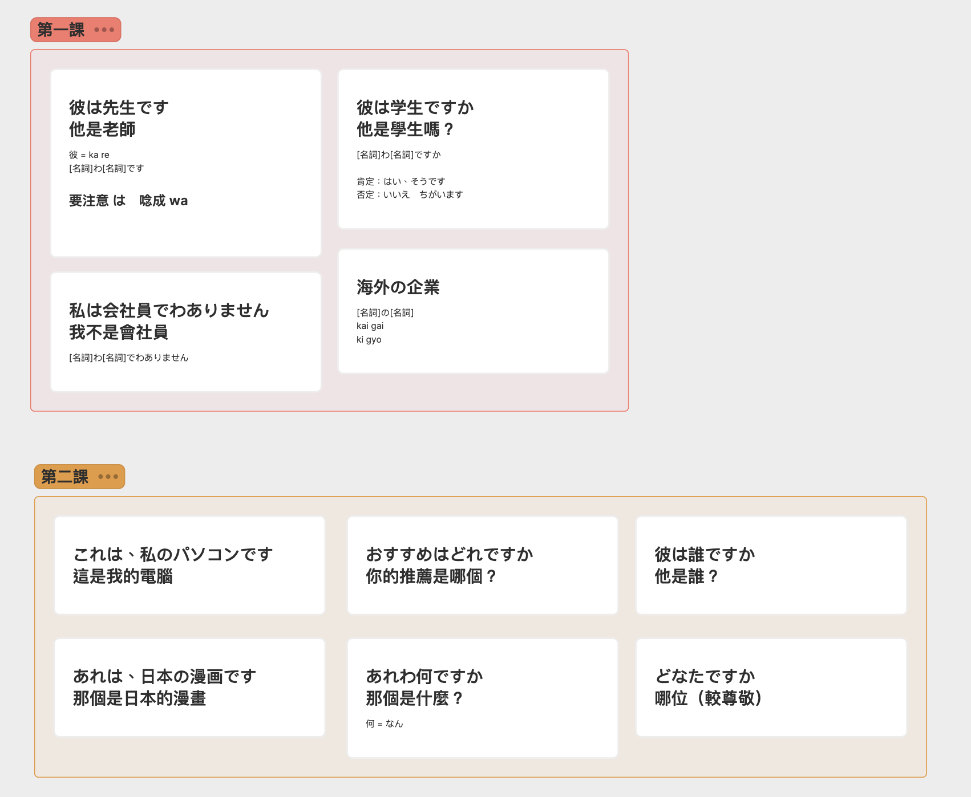Screen dimensions: 971x797
Task: Click the translation 他是誰？
Action: [687, 576]
